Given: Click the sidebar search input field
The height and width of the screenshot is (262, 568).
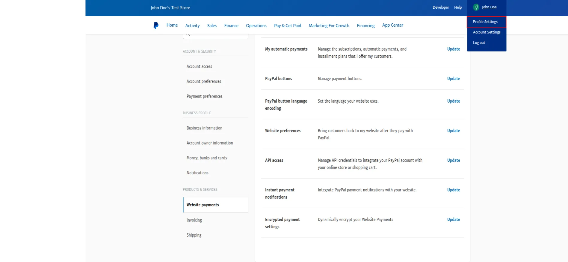Looking at the screenshot, I should (216, 36).
